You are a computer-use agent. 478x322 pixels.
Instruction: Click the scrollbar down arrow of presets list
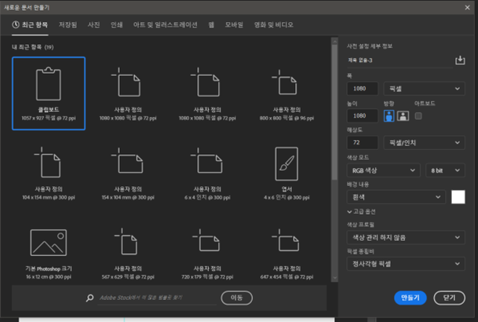tap(335, 278)
